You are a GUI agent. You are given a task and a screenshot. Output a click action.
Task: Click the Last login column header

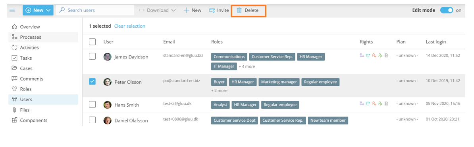tap(435, 42)
